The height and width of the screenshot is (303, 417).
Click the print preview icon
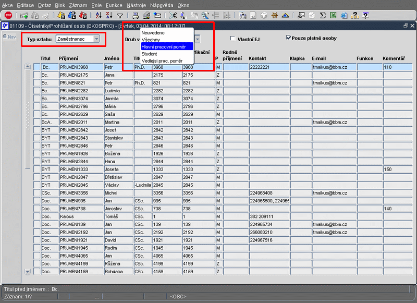pos(146,16)
